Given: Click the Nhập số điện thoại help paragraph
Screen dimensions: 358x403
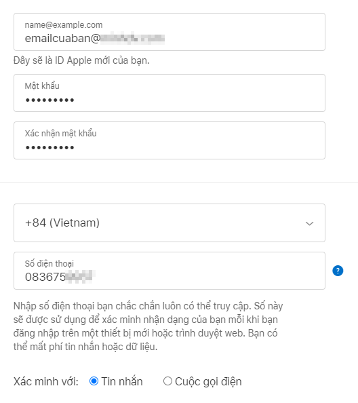Looking at the screenshot, I should pos(148,326).
